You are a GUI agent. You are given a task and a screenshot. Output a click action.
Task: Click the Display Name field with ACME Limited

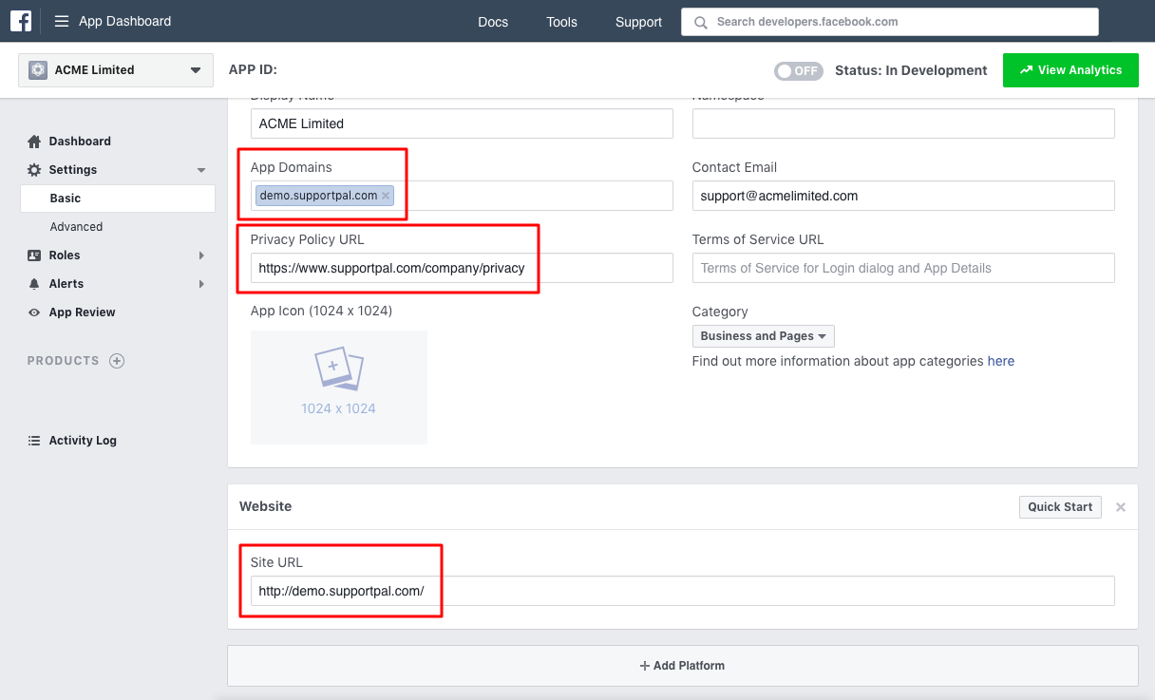pos(462,123)
